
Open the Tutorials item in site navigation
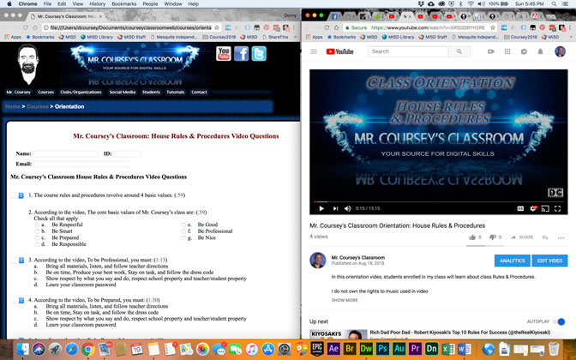pyautogui.click(x=176, y=92)
